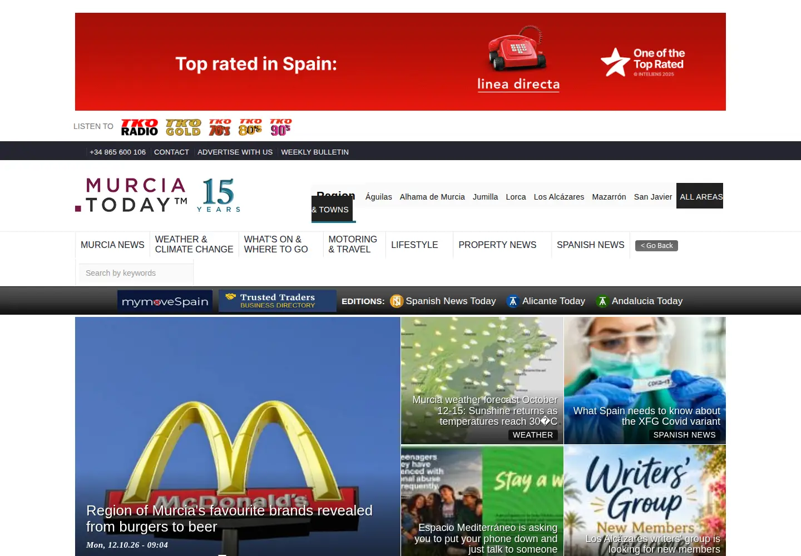Select the San Javier town link
The image size is (801, 556).
[653, 197]
